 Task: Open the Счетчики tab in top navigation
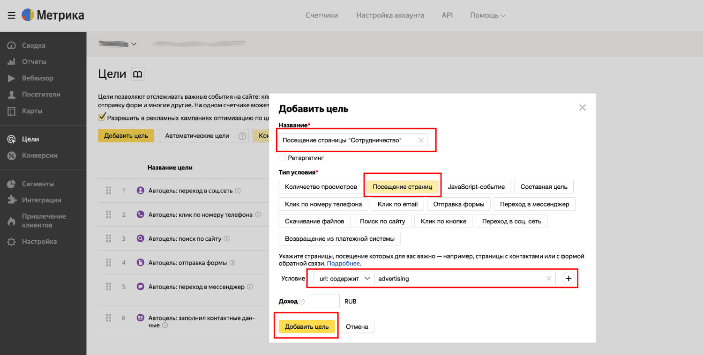[322, 15]
